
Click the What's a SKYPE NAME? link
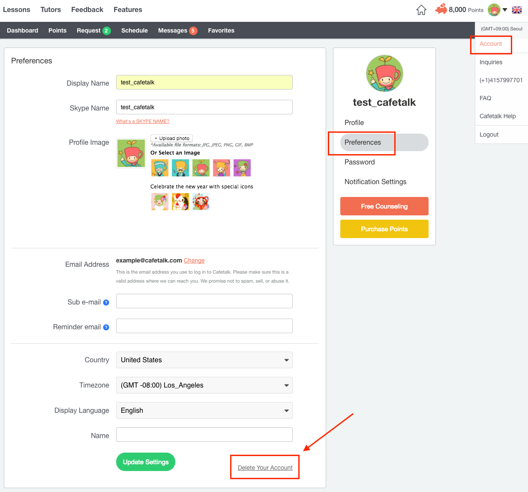[x=143, y=121]
